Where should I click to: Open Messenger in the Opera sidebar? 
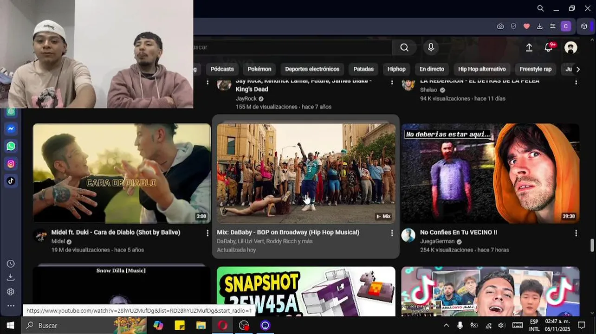tap(11, 129)
